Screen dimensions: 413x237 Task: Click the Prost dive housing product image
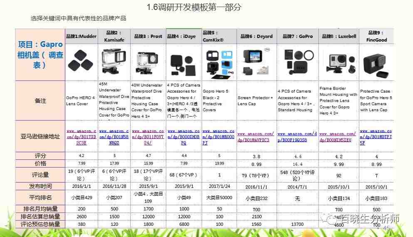(148, 63)
